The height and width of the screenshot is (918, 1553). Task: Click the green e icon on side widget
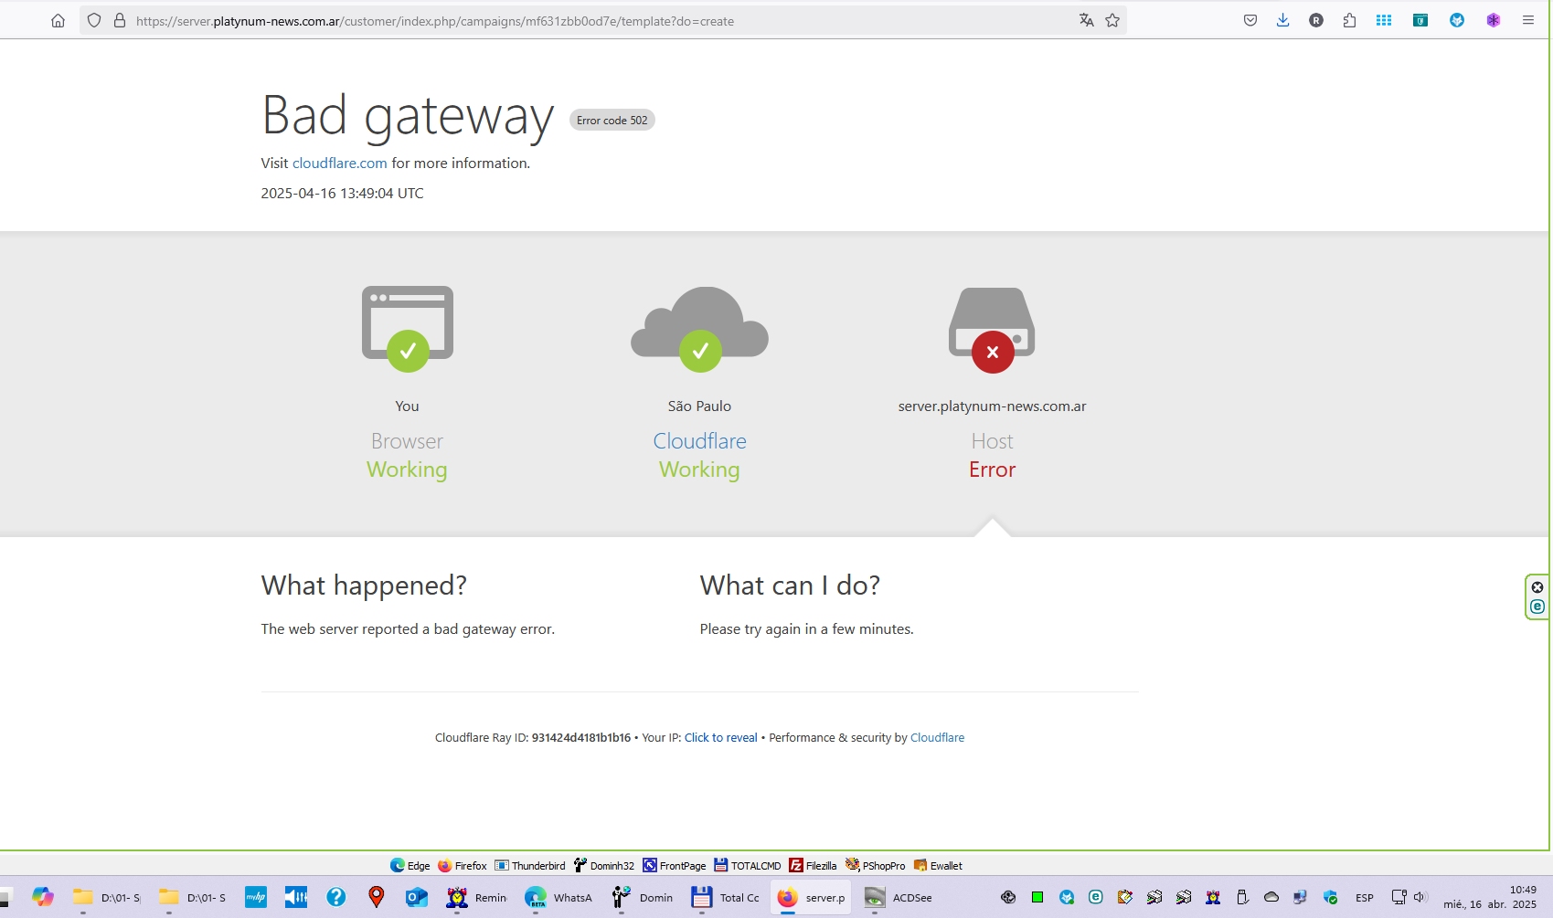point(1537,607)
